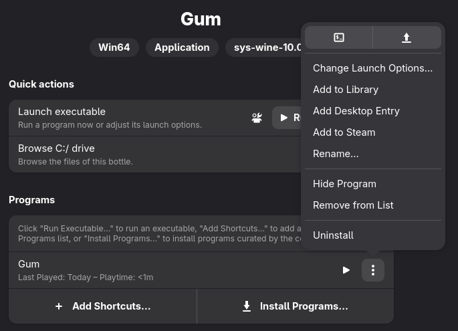Click the plus icon on Add Shortcuts
The image size is (458, 331).
[59, 306]
